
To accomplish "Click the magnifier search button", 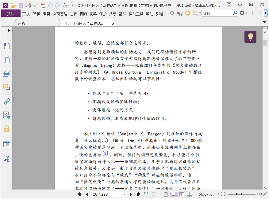I will pyautogui.click(x=235, y=13).
